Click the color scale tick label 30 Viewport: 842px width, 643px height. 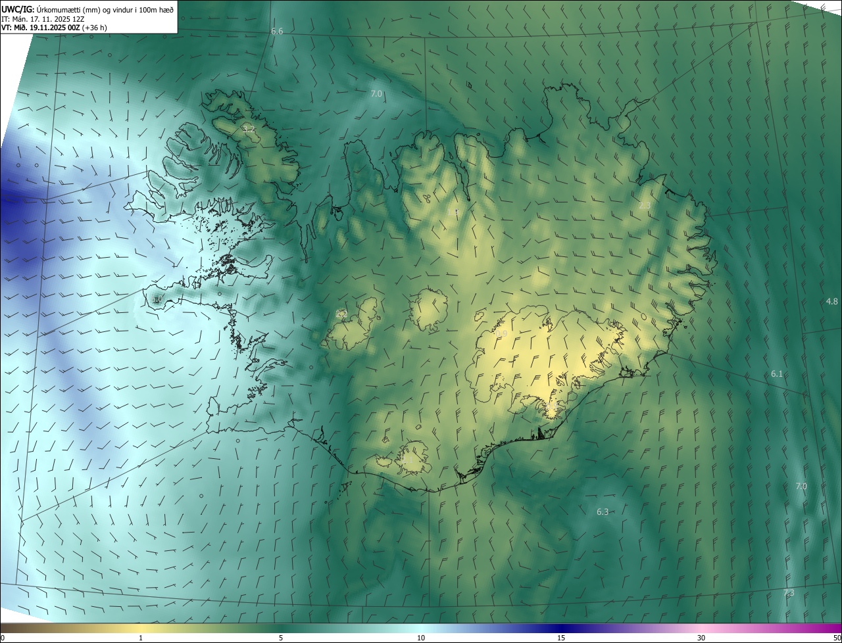(701, 638)
